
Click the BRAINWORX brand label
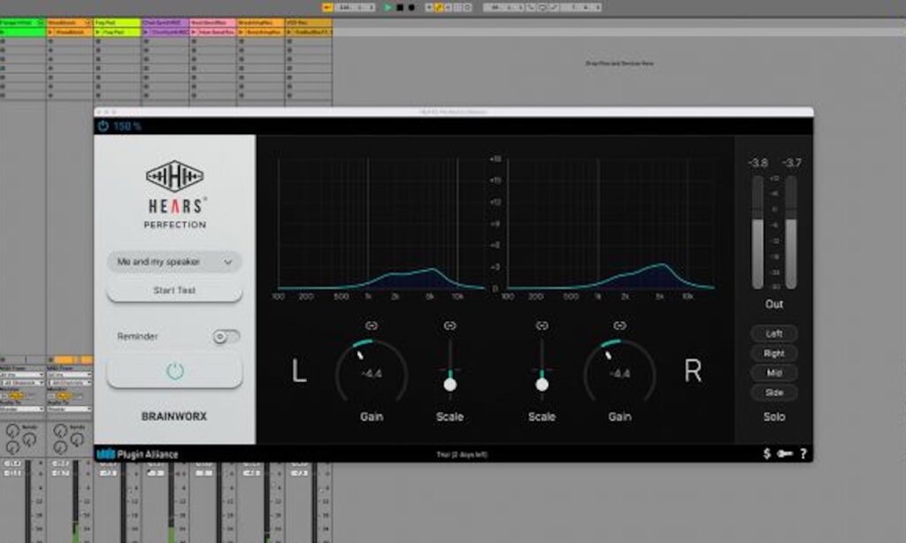pos(174,416)
